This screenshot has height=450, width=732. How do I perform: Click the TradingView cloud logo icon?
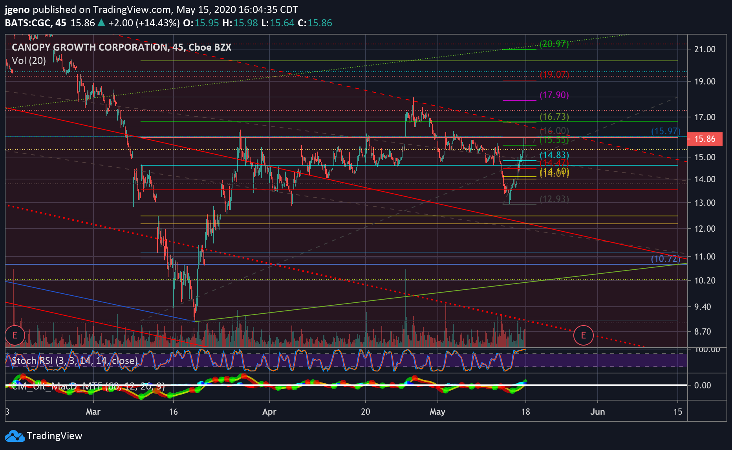coord(15,436)
